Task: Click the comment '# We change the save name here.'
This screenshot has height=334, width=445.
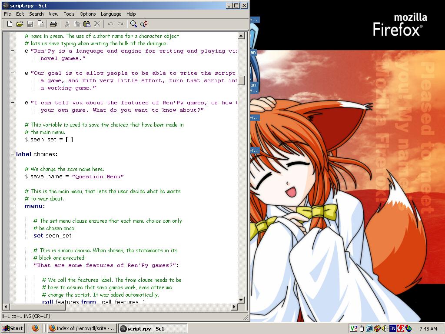Action: point(64,169)
